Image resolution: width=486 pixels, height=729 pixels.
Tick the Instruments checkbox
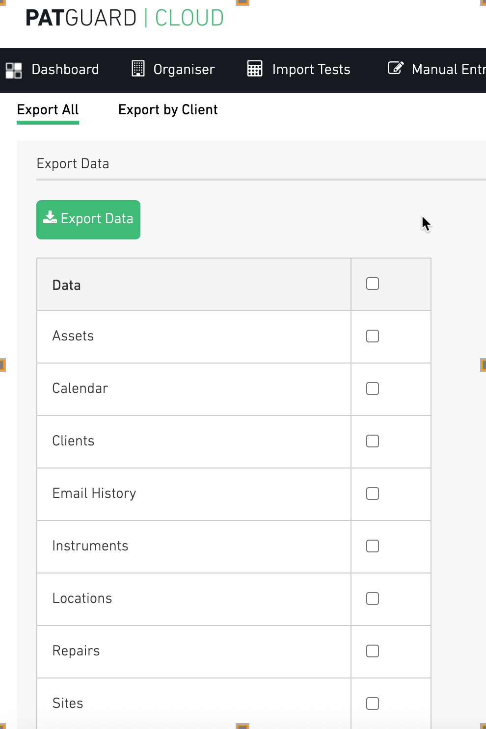[x=373, y=546]
